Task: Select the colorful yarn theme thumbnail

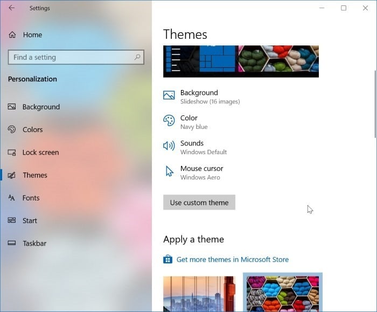Action: (x=283, y=293)
